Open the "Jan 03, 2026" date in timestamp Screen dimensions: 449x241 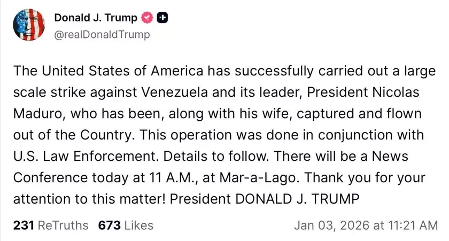[x=332, y=225]
